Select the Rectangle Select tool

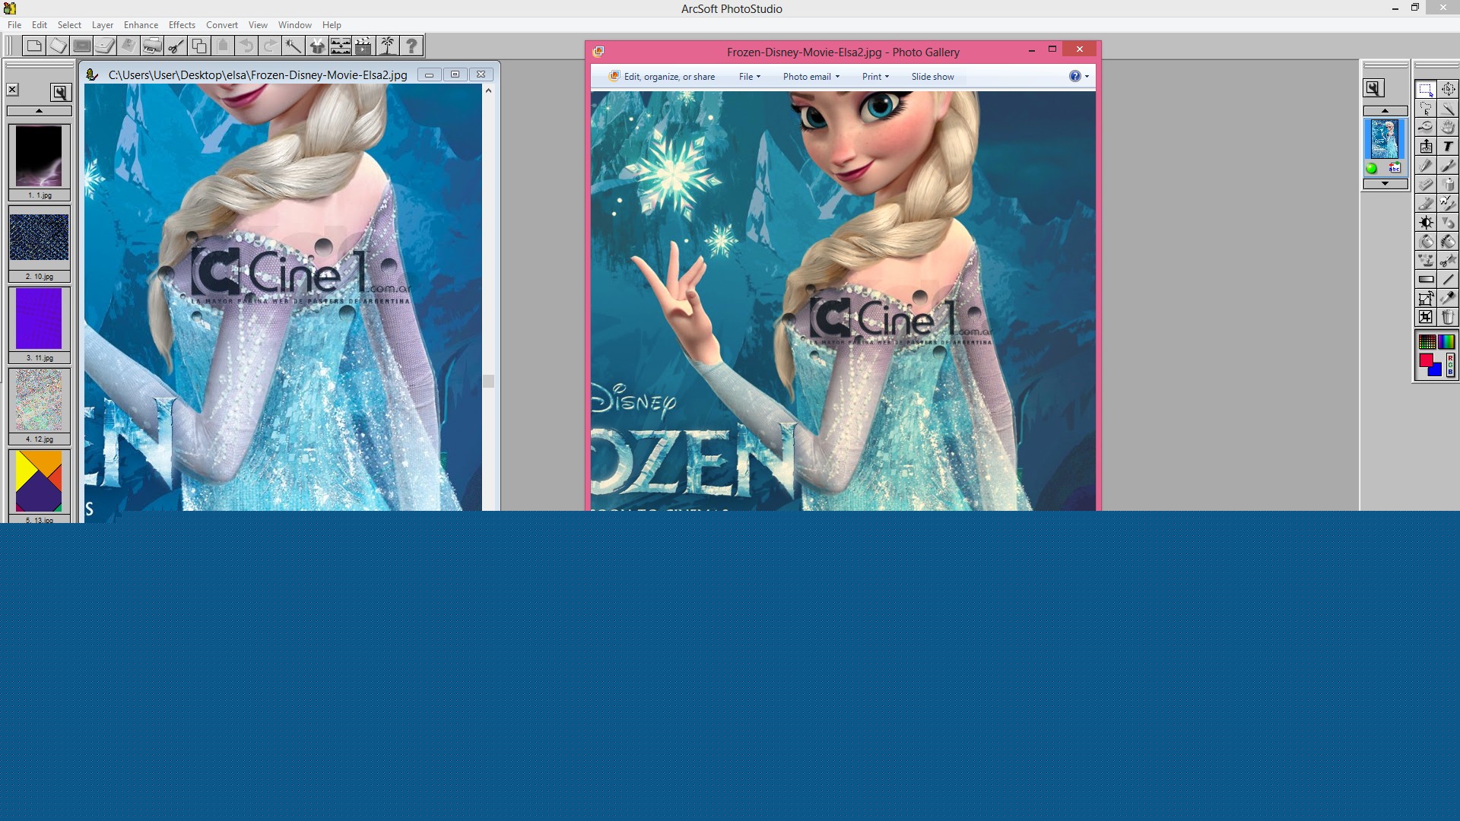click(1426, 89)
